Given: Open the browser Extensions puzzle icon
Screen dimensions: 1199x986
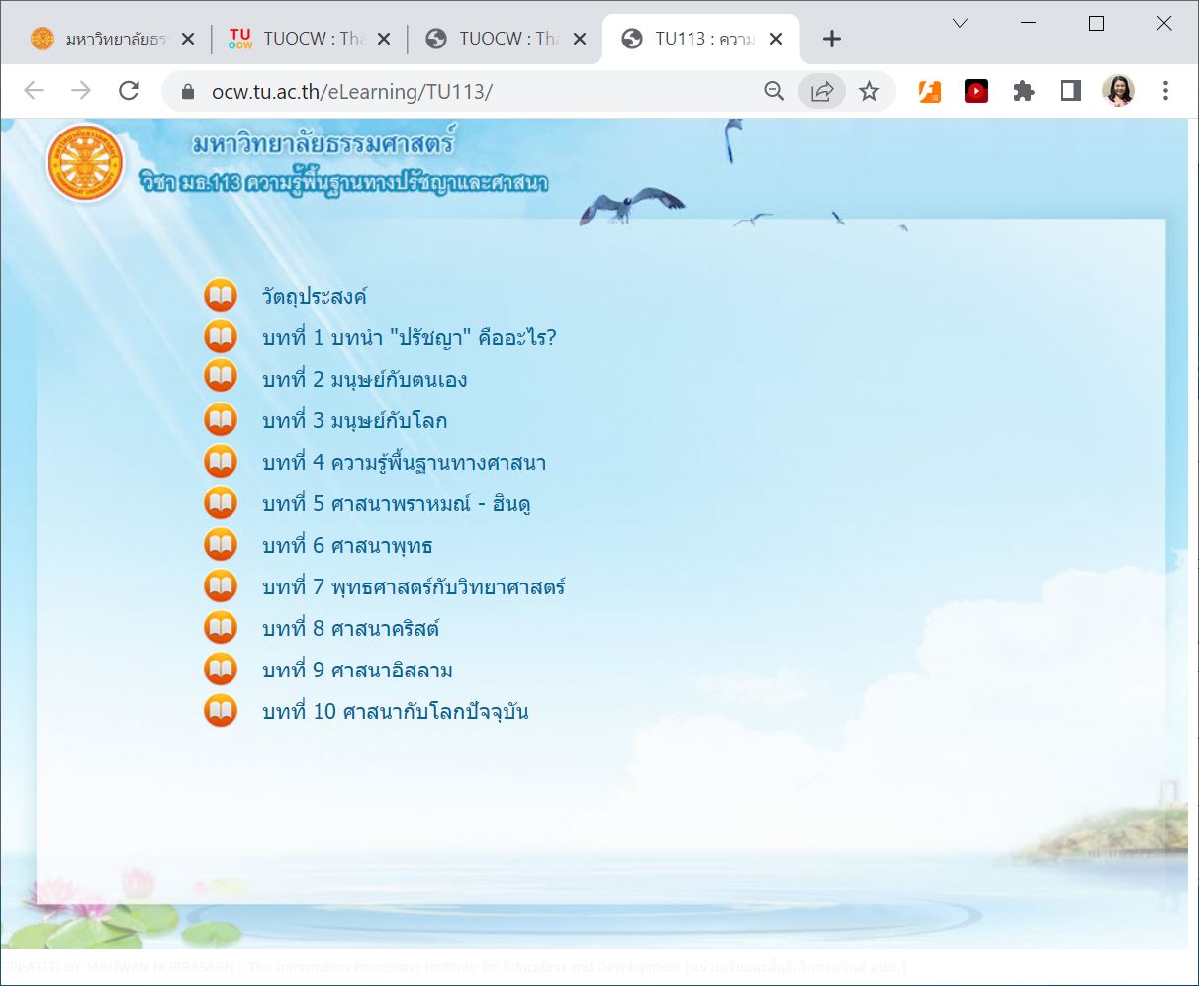Looking at the screenshot, I should (x=1024, y=91).
